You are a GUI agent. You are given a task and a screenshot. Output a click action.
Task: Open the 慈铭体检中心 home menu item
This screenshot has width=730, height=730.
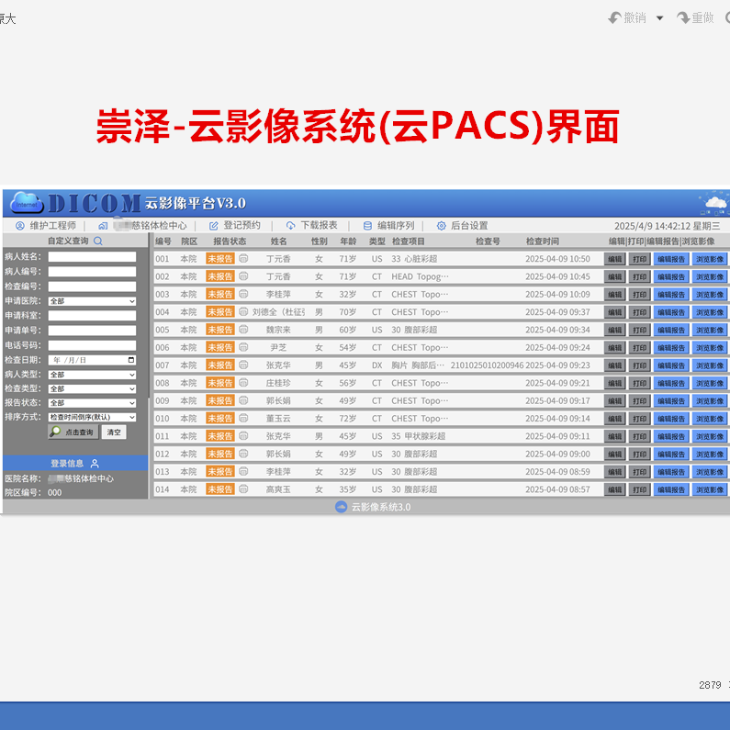click(x=142, y=226)
